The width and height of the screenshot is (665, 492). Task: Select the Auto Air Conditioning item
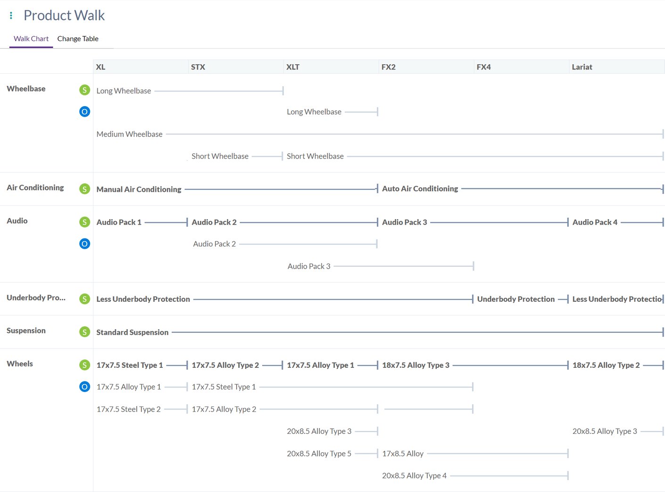tap(420, 188)
